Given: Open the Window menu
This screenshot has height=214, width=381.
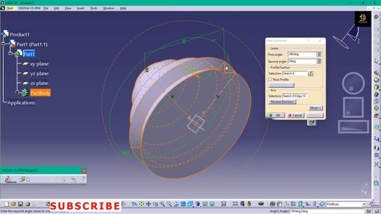Looking at the screenshot, I should [x=108, y=8].
